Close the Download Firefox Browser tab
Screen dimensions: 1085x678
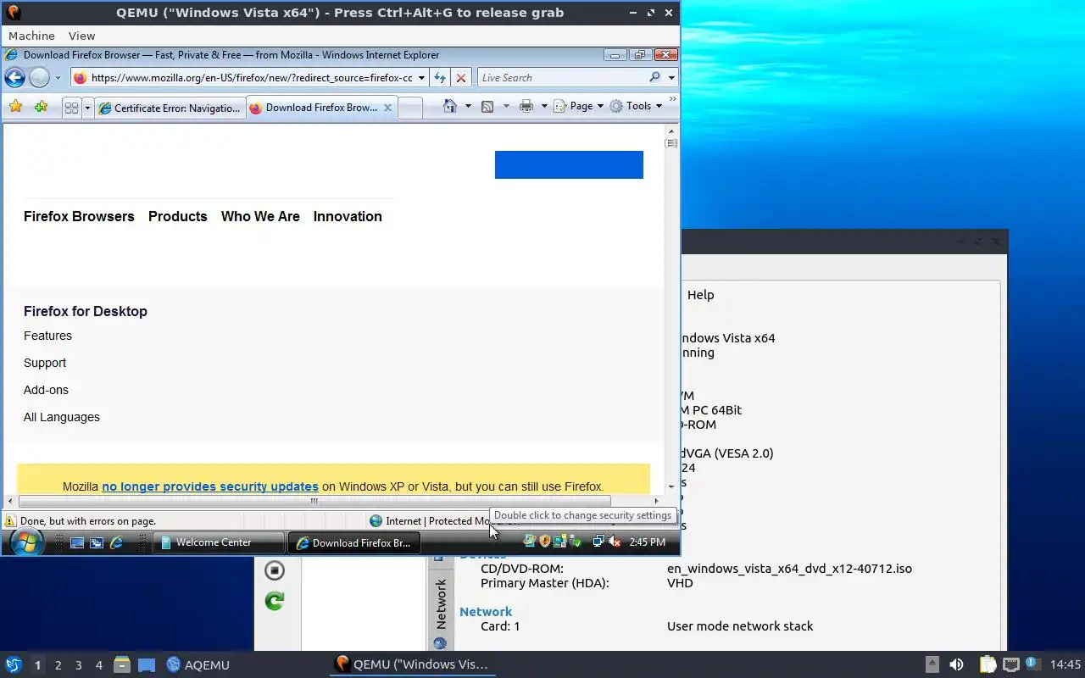388,108
